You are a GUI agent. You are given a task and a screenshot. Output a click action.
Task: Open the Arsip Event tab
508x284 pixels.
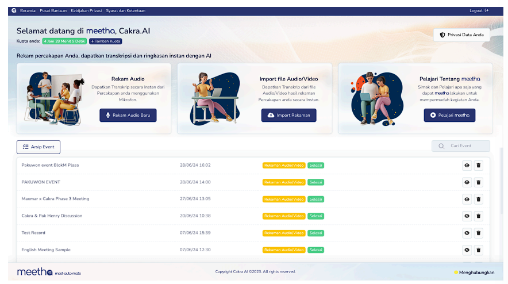39,147
